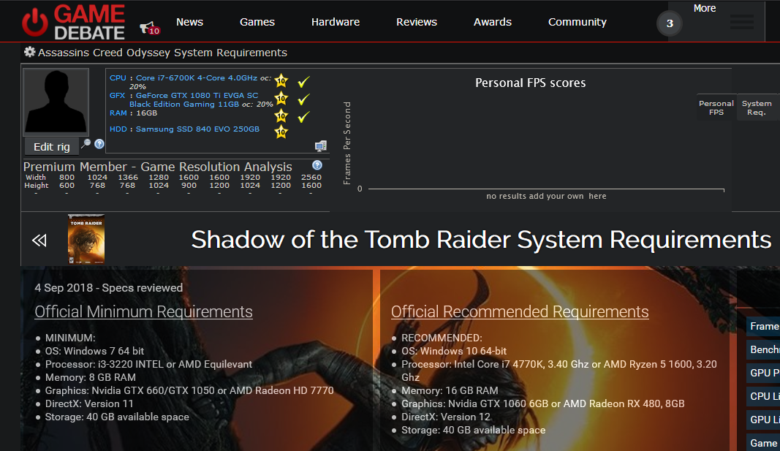Click the 1920 x 1200 resolution column
Screen dimensions: 780x451
tap(281, 181)
